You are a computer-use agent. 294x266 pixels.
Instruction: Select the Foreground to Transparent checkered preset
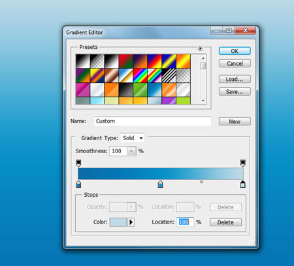[97, 61]
